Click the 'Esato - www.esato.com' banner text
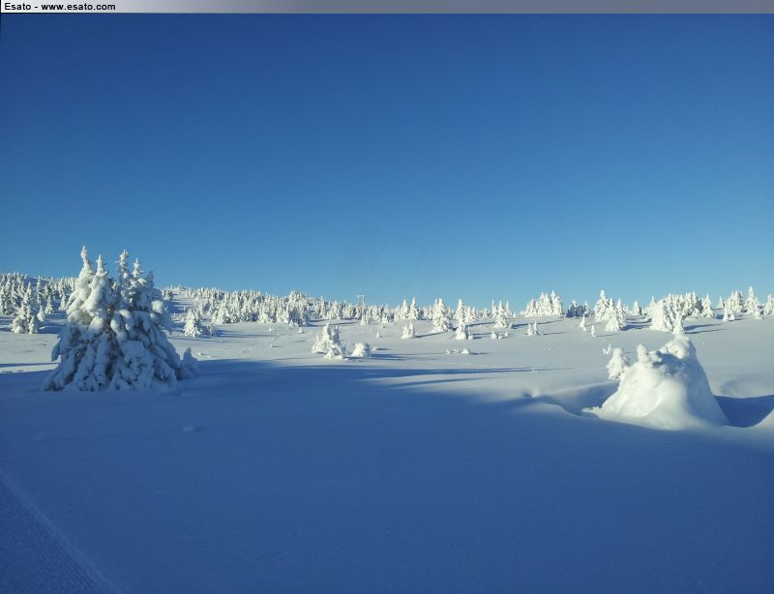 coord(60,7)
